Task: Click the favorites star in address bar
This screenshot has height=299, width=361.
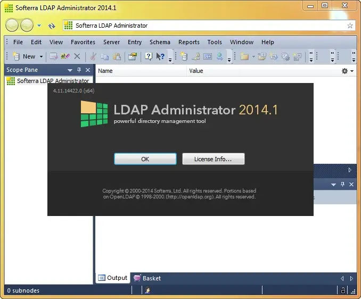Action: pos(350,26)
